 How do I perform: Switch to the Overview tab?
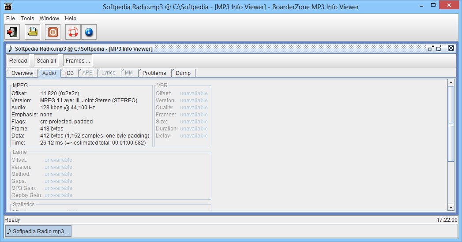click(x=22, y=73)
